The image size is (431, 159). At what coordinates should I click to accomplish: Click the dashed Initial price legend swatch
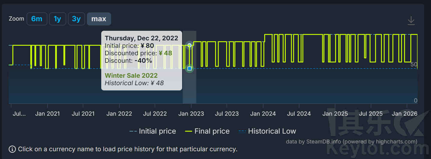(x=133, y=131)
